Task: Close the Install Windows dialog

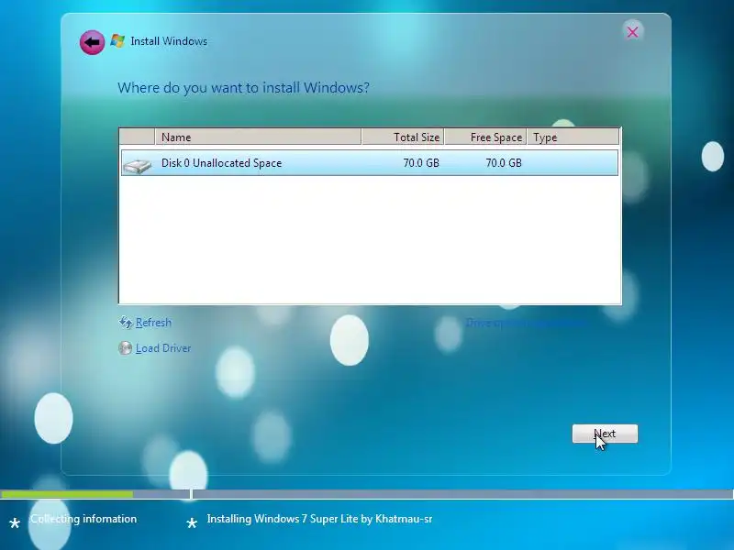Action: tap(632, 32)
